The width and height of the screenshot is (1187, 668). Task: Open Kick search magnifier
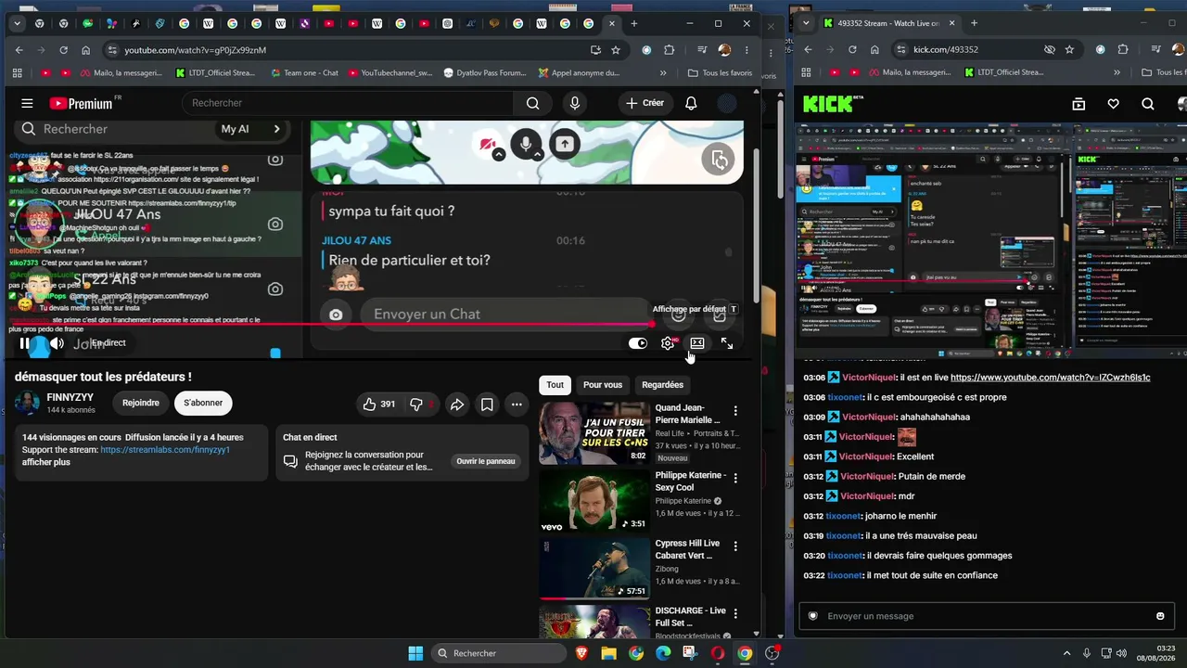coord(1148,104)
